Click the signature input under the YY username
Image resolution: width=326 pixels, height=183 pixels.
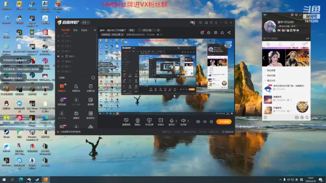tap(287, 26)
